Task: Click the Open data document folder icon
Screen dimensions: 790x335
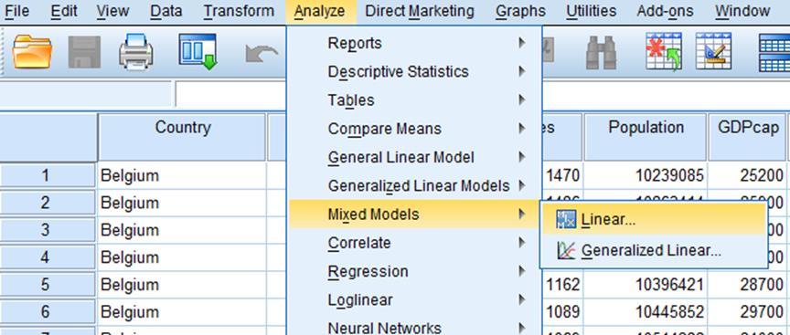Action: 32,52
